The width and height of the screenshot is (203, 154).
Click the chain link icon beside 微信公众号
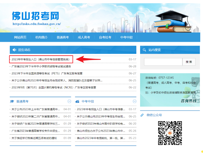142,115
